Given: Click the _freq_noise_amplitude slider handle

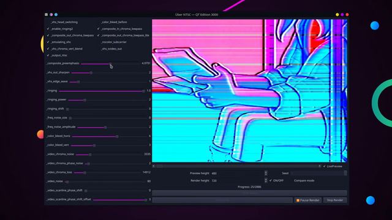Looking at the screenshot, I should 105,127.
